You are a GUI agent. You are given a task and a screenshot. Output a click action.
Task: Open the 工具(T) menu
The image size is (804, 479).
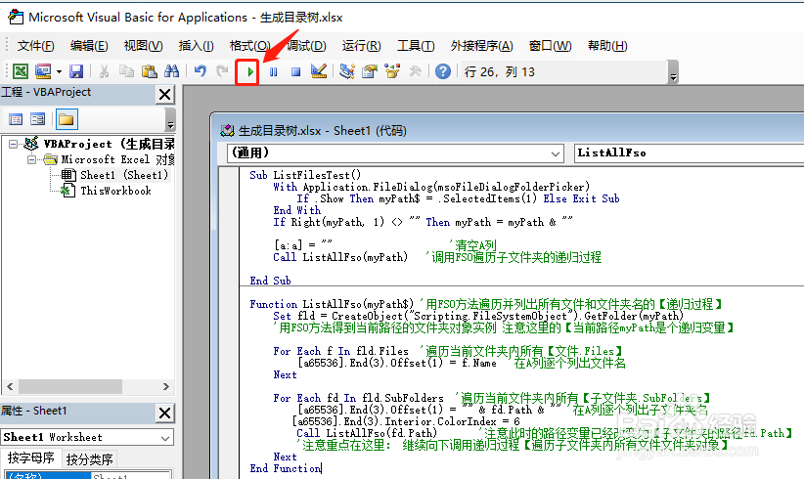(416, 46)
